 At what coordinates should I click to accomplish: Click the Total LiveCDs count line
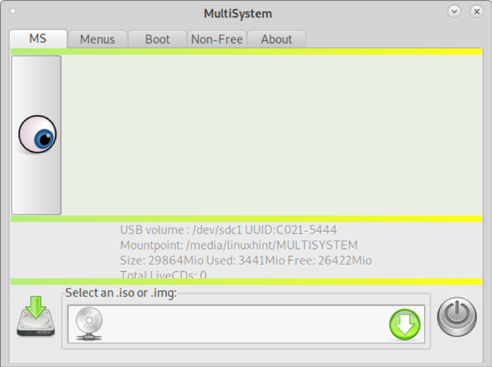(163, 274)
